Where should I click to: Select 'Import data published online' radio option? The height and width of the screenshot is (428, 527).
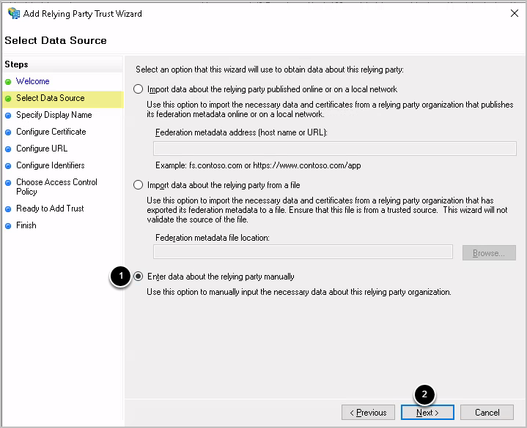click(x=138, y=89)
